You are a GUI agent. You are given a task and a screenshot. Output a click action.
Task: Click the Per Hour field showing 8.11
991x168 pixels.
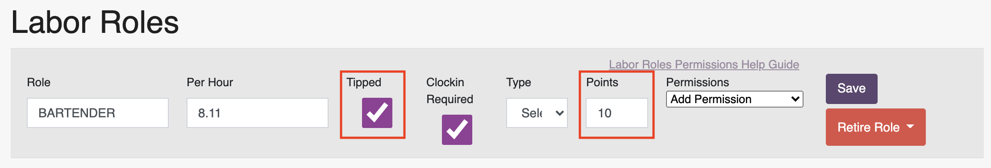[x=258, y=113]
